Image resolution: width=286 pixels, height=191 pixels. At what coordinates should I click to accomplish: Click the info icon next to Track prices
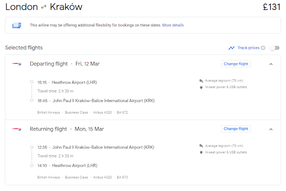[x=263, y=48]
